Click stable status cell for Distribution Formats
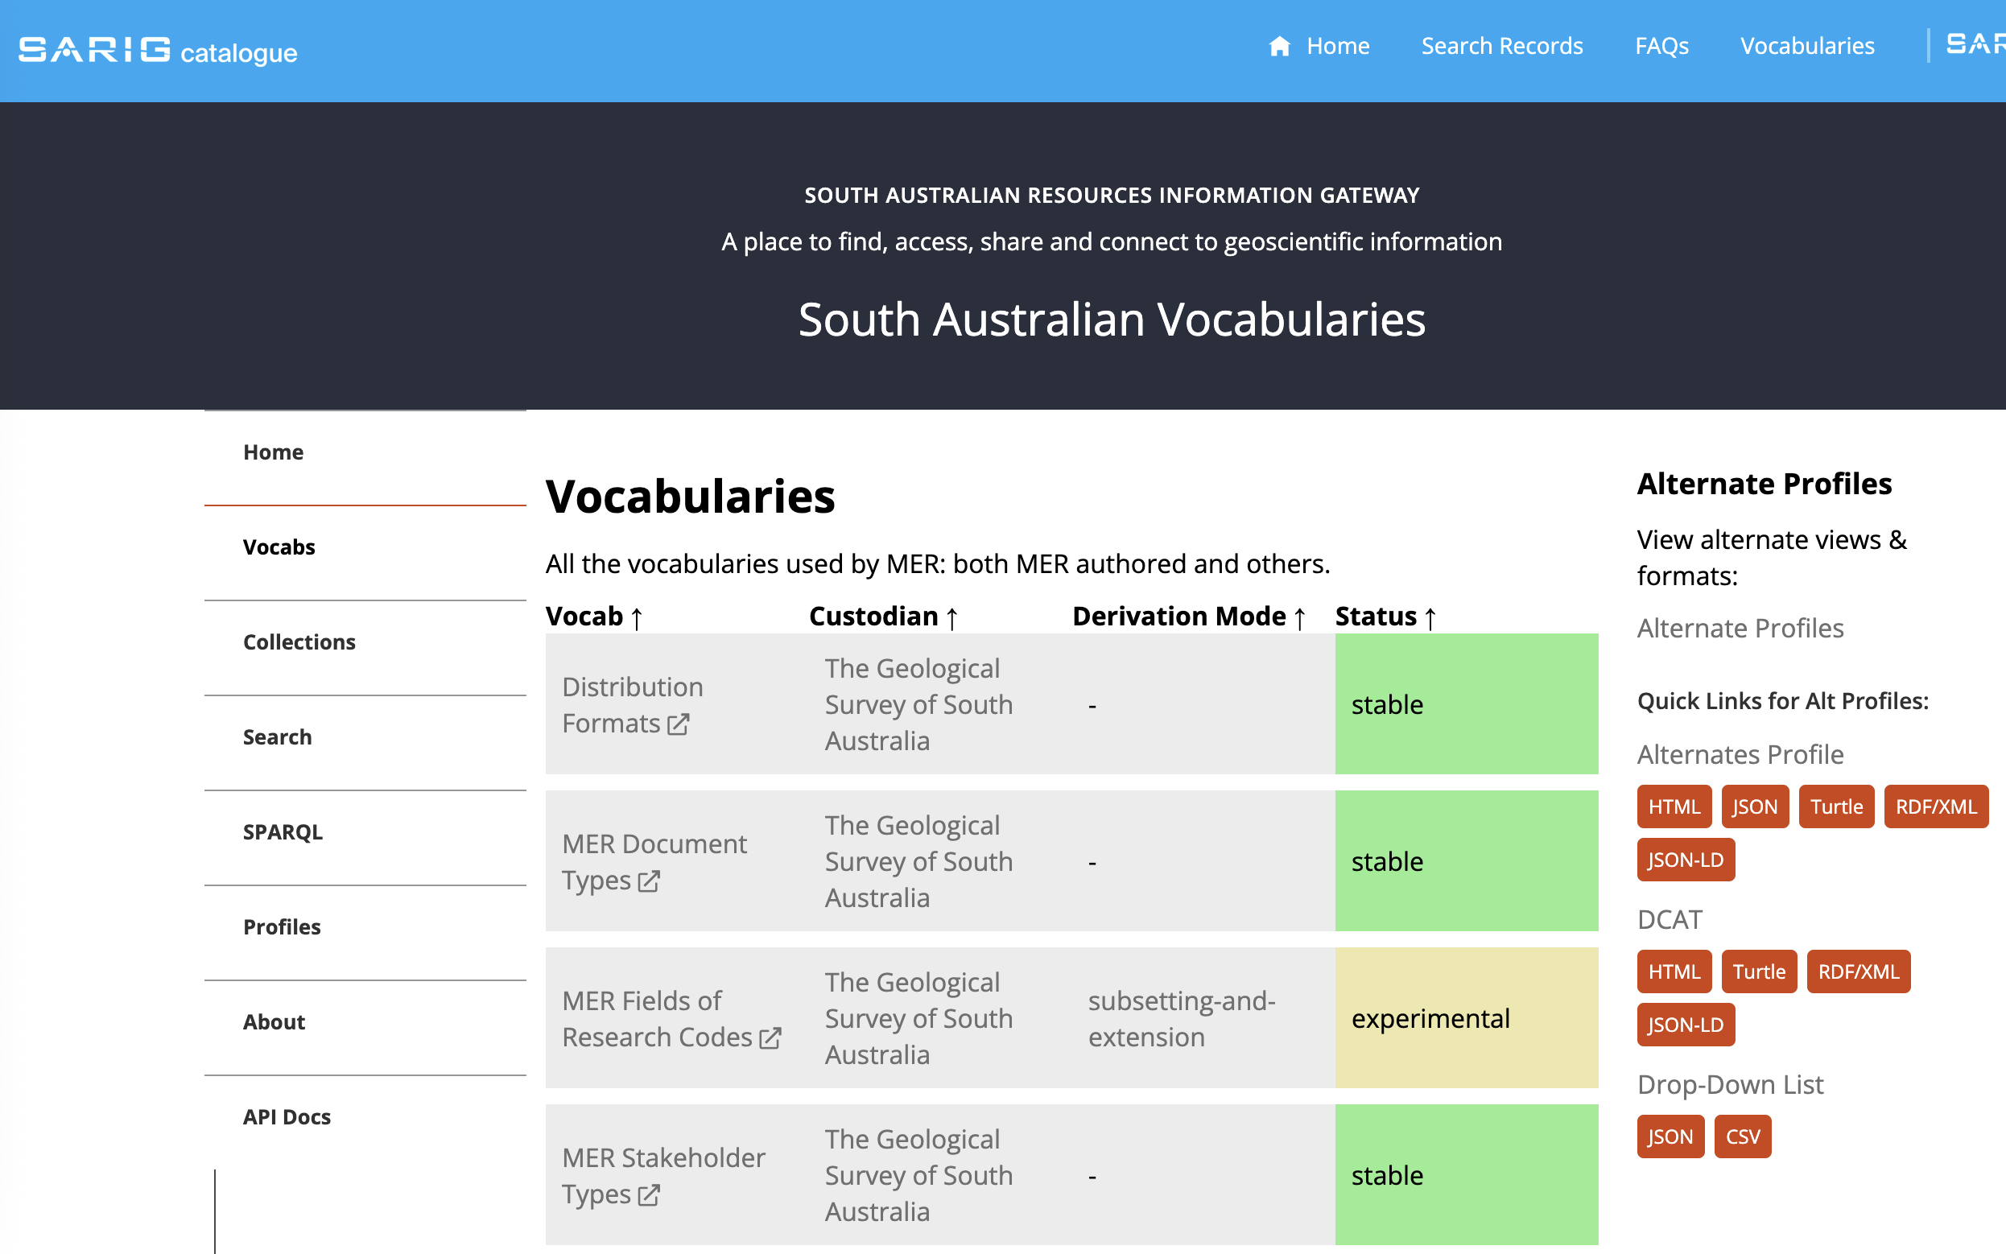This screenshot has width=2006, height=1254. click(1466, 705)
